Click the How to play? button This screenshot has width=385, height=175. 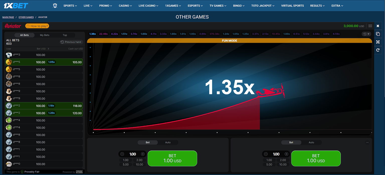tap(37, 26)
